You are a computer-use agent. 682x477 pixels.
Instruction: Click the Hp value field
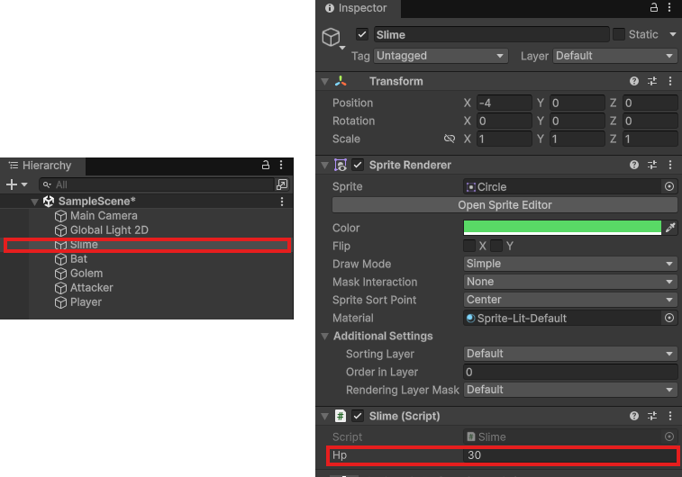(570, 454)
